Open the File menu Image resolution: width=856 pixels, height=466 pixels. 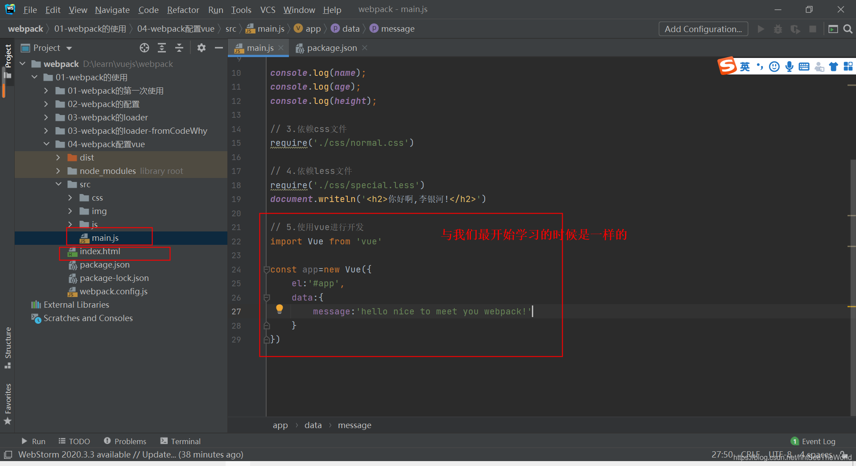pyautogui.click(x=30, y=9)
